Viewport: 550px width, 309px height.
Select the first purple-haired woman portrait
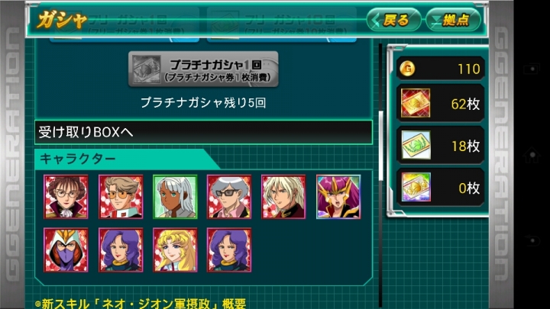point(121,249)
